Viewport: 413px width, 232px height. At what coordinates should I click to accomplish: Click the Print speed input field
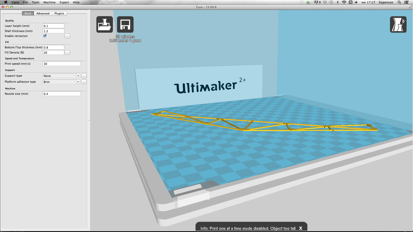click(62, 64)
